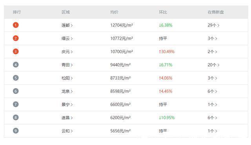The width and height of the screenshot is (251, 145).
Task: Open the 青田 district link
Action: (x=67, y=65)
